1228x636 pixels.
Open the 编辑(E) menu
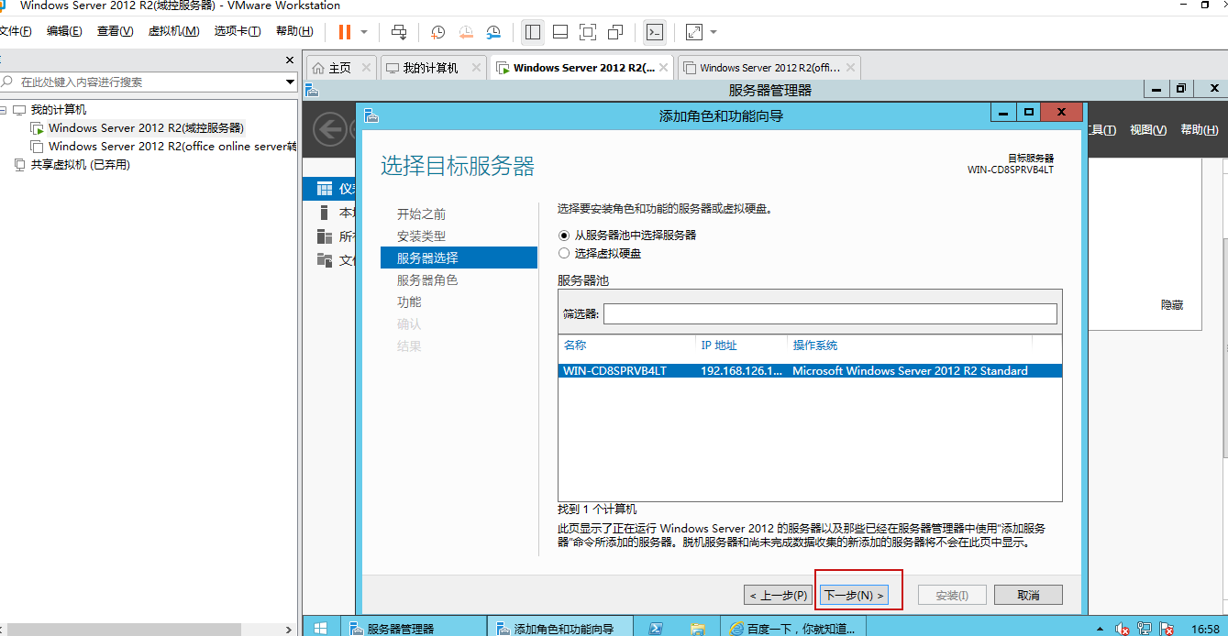(64, 31)
